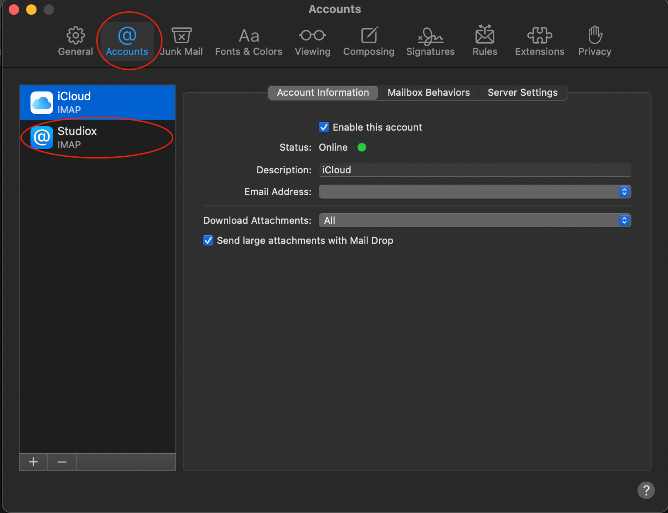The height and width of the screenshot is (513, 668).
Task: Switch to Server Settings tab
Action: [523, 93]
